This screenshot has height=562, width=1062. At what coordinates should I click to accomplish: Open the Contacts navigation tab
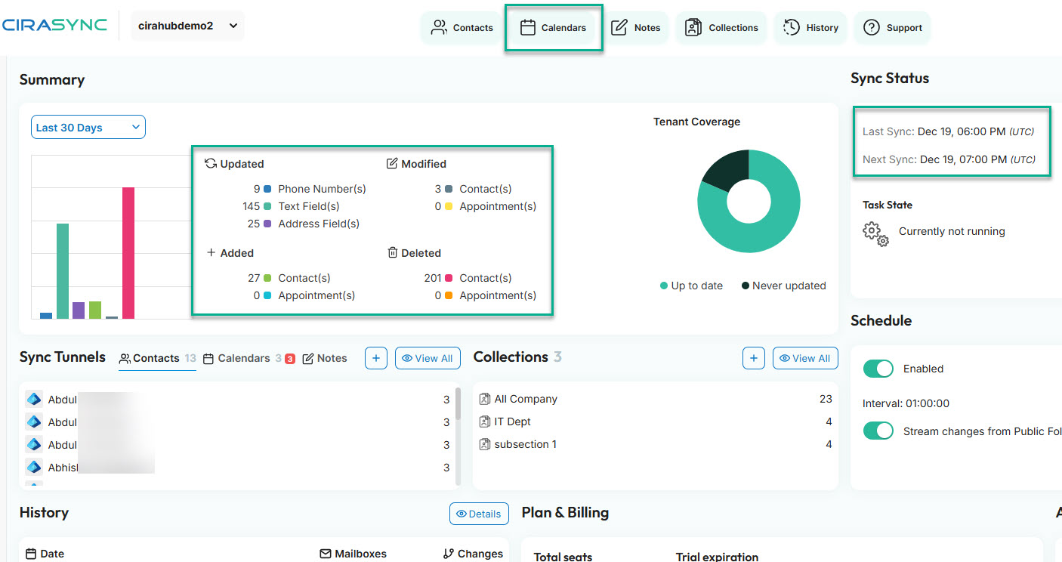(x=462, y=28)
